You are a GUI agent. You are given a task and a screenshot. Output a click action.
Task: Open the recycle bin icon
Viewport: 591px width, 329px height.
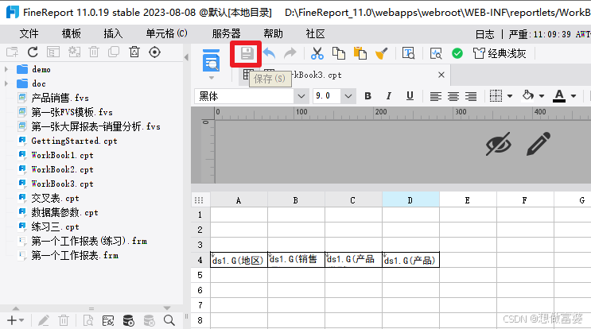point(134,52)
